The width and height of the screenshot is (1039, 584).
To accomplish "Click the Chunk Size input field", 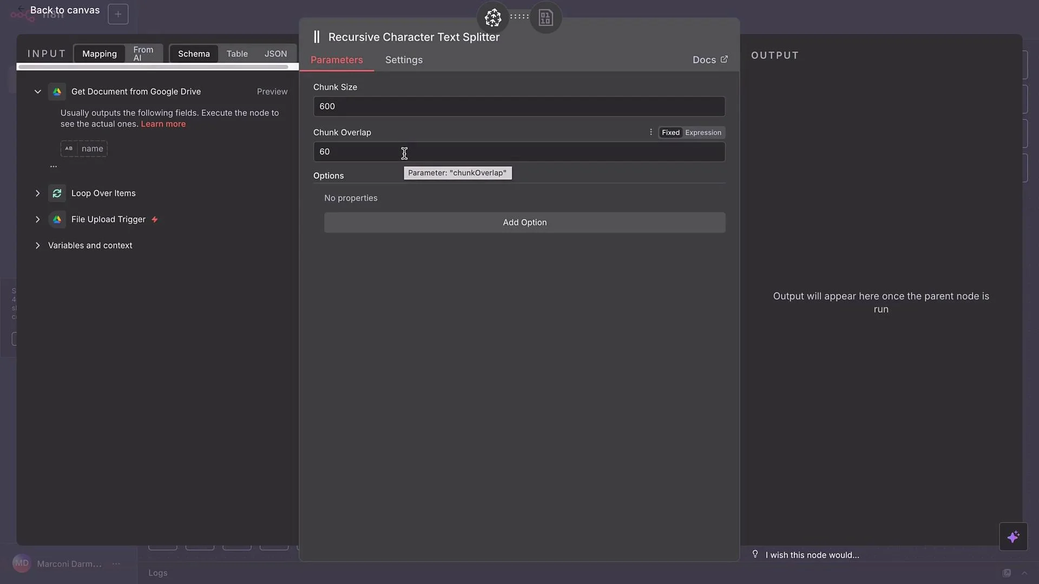I will coord(519,107).
